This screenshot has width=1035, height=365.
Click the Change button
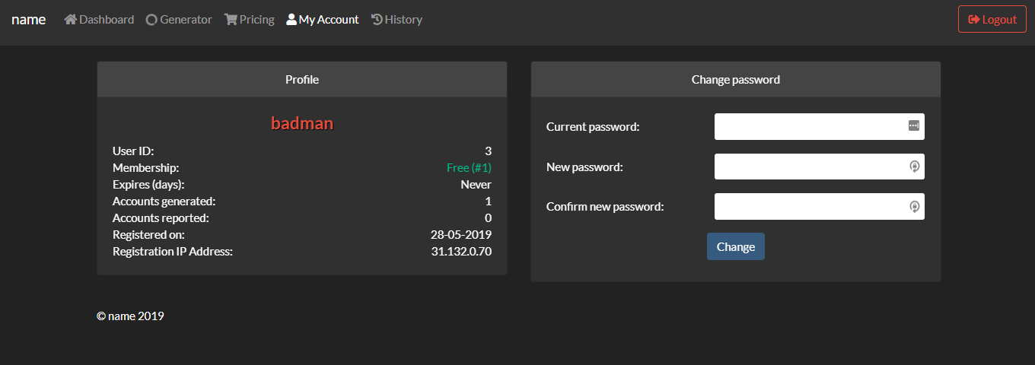click(x=736, y=246)
